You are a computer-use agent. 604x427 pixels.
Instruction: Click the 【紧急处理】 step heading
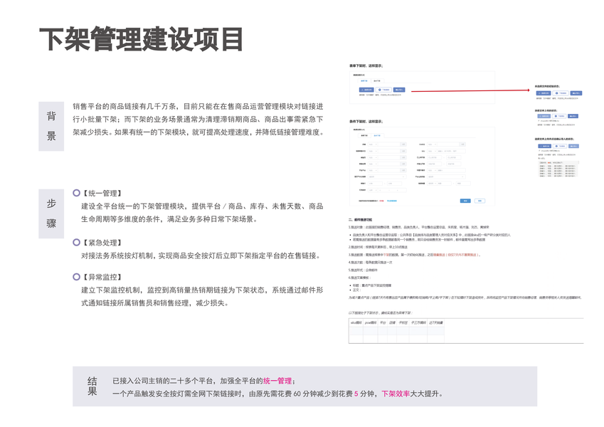coord(102,243)
